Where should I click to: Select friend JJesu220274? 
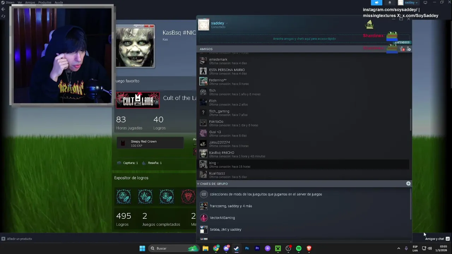(304, 144)
